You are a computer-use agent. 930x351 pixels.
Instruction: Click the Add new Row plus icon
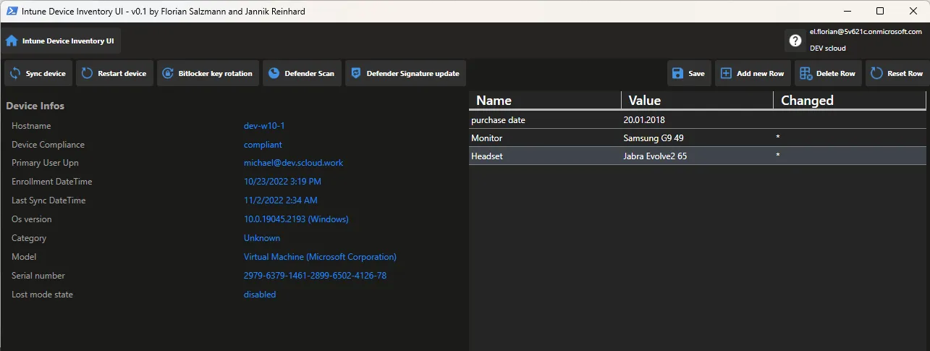(726, 73)
